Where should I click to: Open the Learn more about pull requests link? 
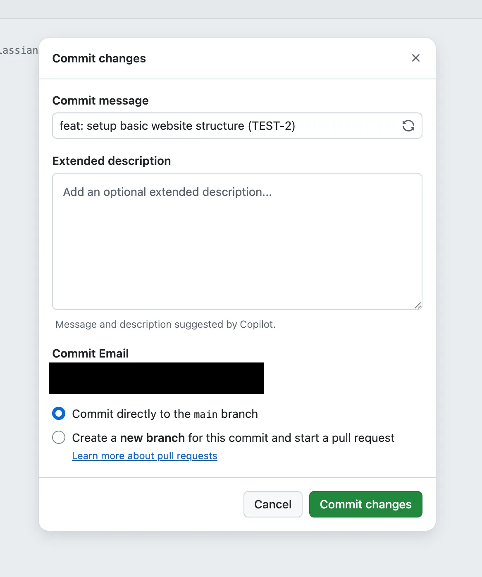click(x=144, y=455)
